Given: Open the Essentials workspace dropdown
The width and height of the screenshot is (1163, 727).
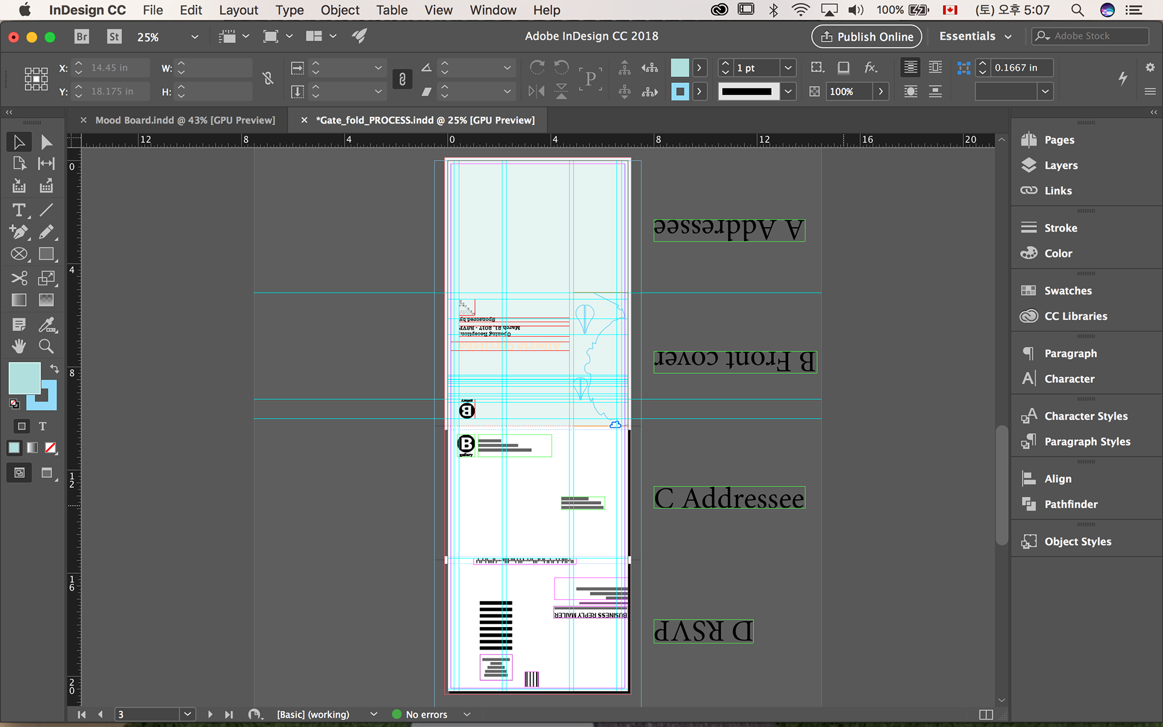Looking at the screenshot, I should (975, 36).
